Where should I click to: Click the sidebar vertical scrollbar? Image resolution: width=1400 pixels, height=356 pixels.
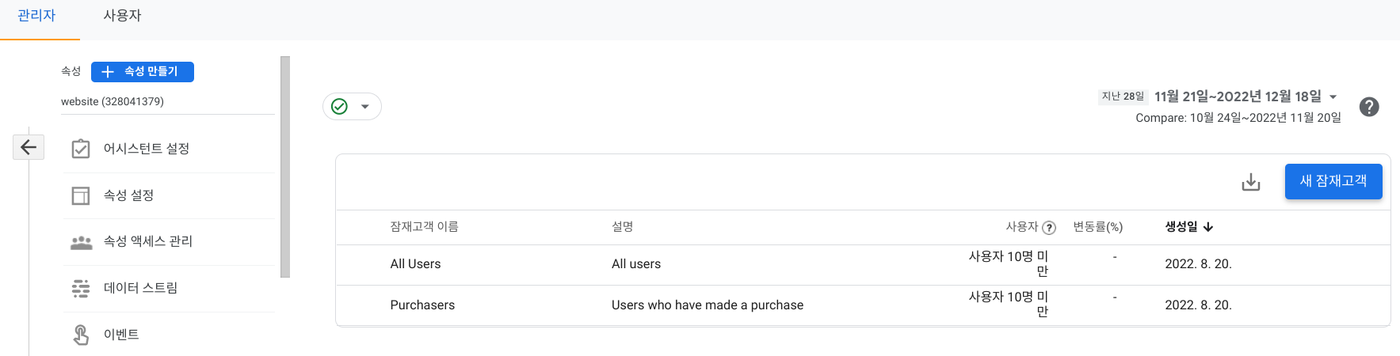coord(285,166)
